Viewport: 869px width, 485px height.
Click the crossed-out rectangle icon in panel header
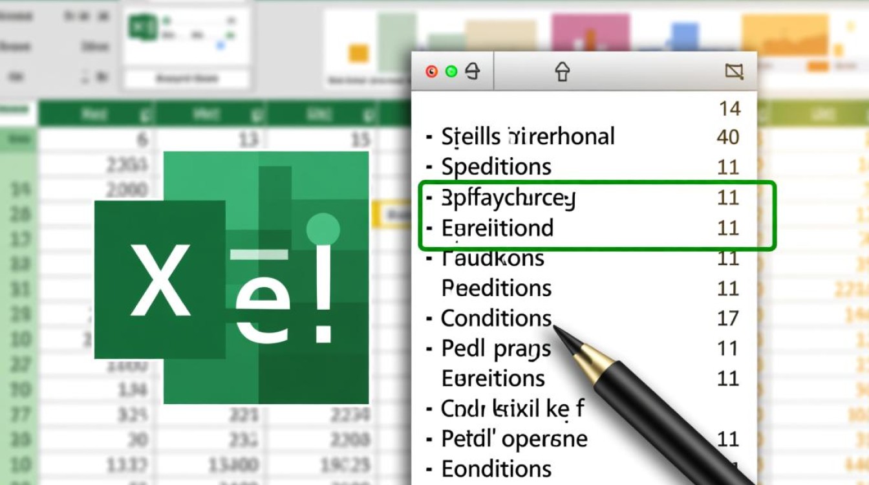pyautogui.click(x=734, y=72)
